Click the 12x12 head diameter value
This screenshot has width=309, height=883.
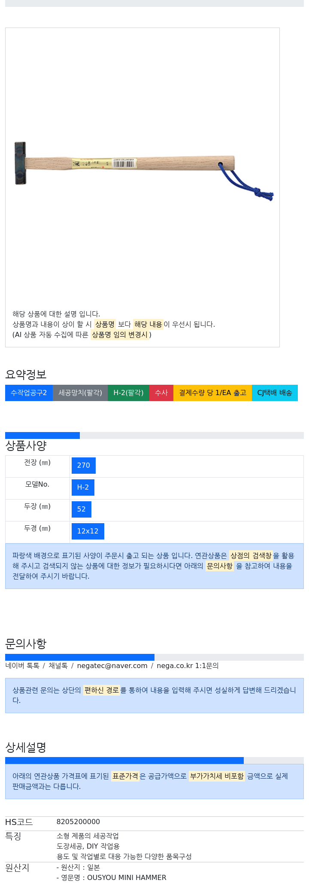[x=88, y=531]
